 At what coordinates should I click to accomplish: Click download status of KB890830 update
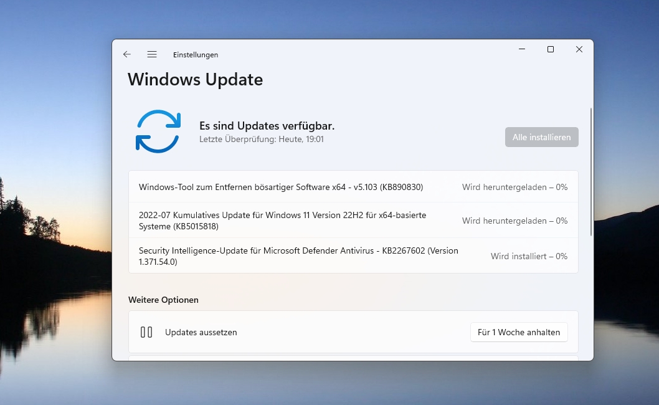[515, 187]
